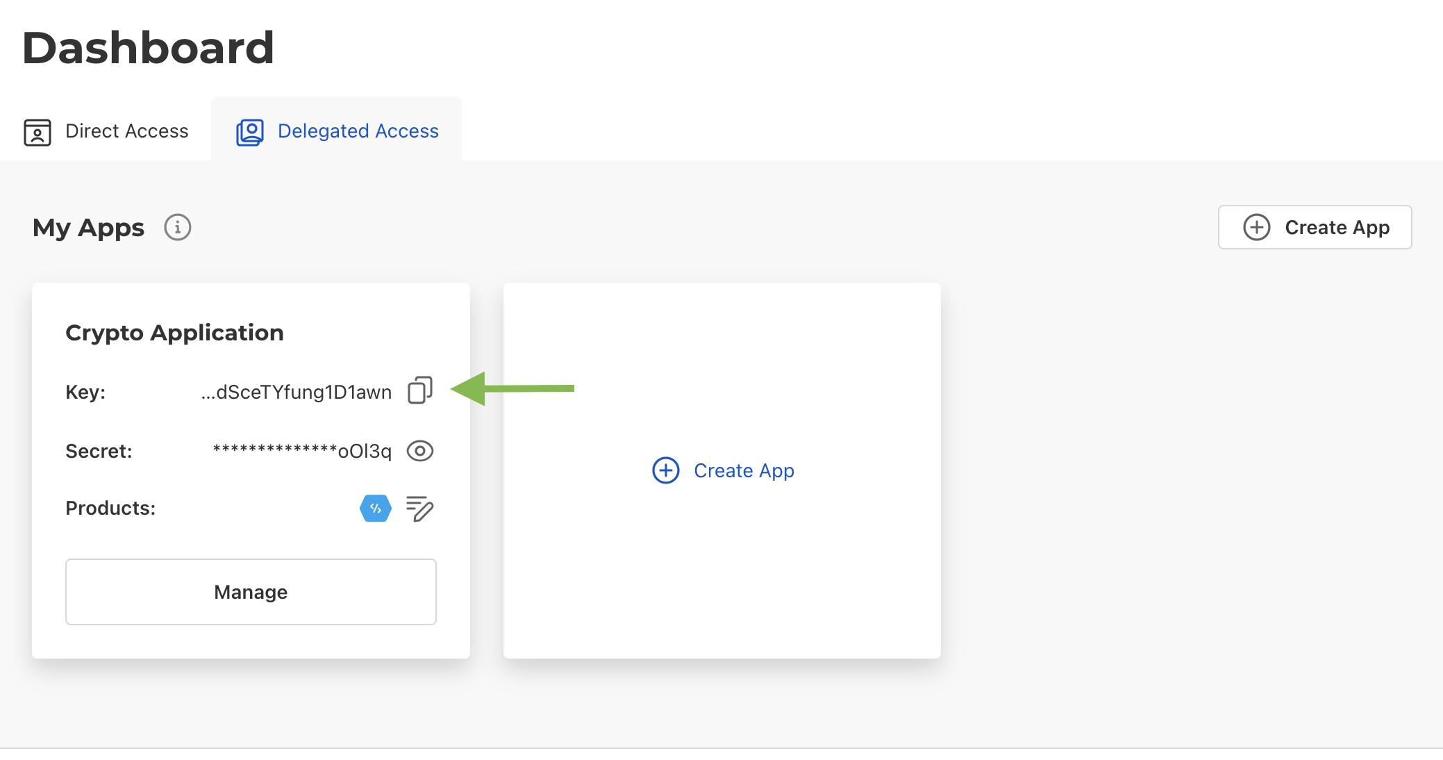1443x760 pixels.
Task: Click the Direct Access tab icon
Action: 37,132
